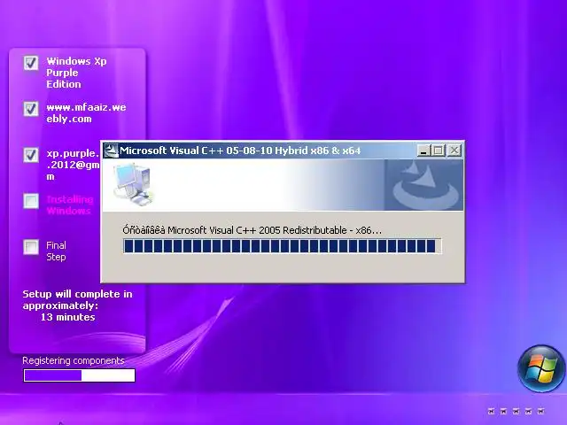Click the 'Registering components' status text
567x425 pixels.
coord(74,360)
